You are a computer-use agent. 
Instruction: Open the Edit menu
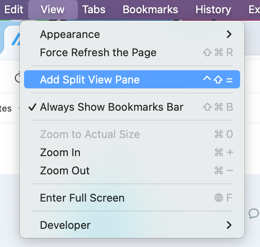(x=14, y=9)
